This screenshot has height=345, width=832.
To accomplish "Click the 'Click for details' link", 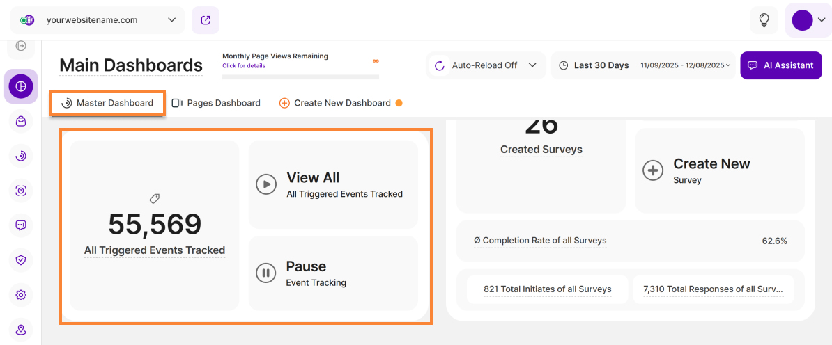I will (x=244, y=66).
